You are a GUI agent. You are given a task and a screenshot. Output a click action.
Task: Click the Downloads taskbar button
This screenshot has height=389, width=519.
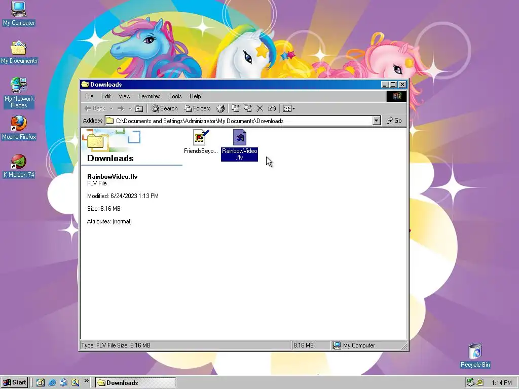(136, 383)
